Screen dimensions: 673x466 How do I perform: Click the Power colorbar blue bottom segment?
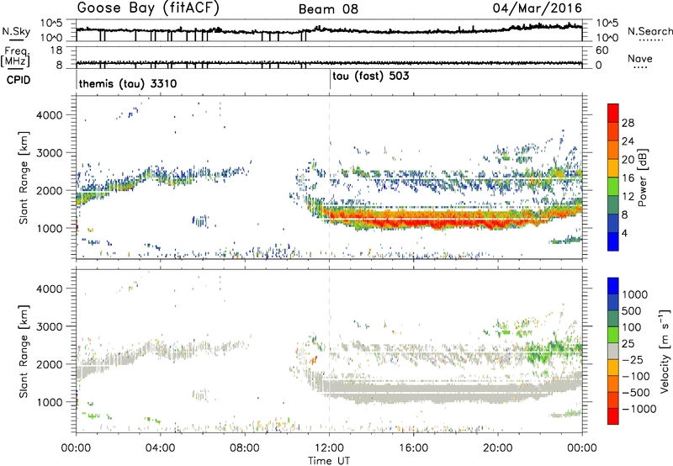pos(613,241)
